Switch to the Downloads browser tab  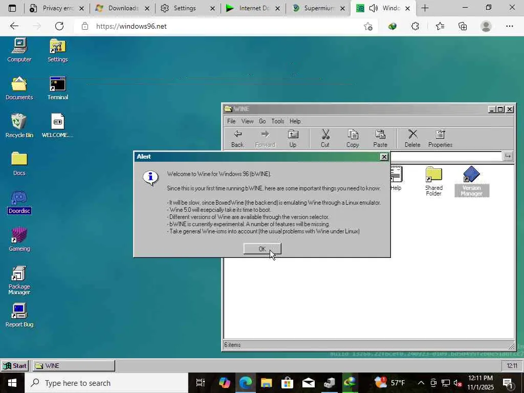[122, 8]
